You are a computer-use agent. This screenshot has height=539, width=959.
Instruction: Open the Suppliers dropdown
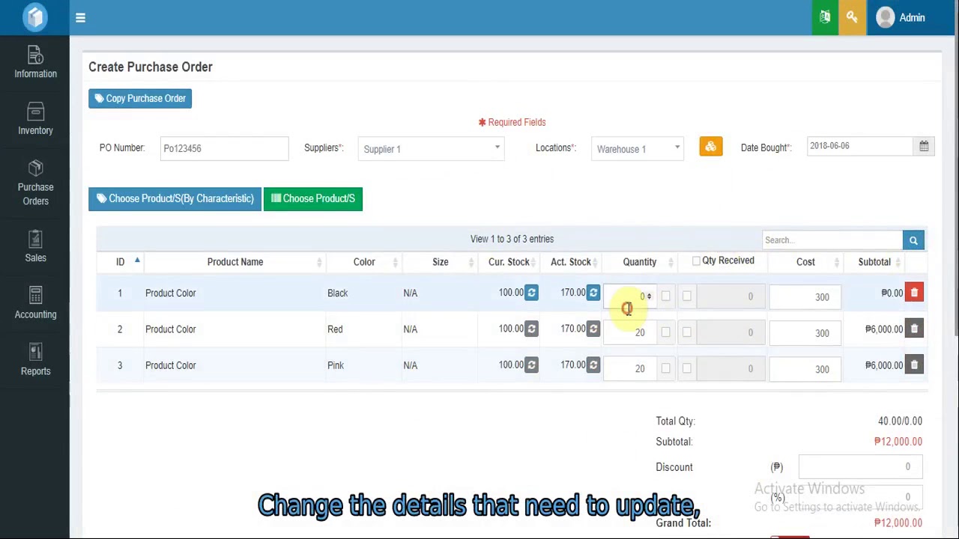pyautogui.click(x=431, y=148)
